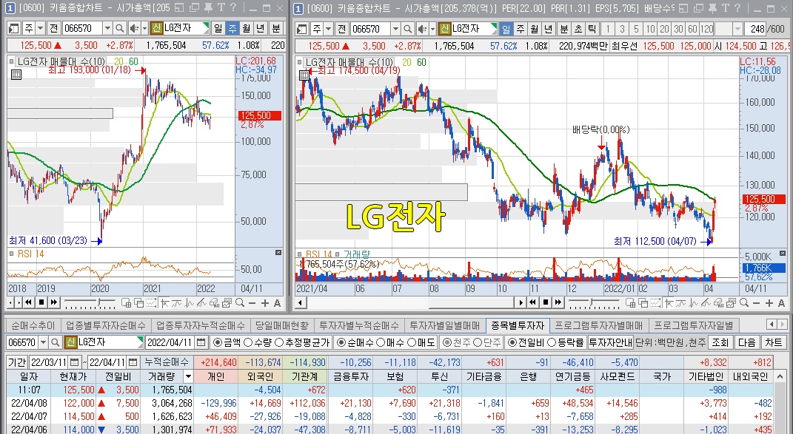793x434 pixels.
Task: Select 틱 tick period in right chart
Action: 592,29
